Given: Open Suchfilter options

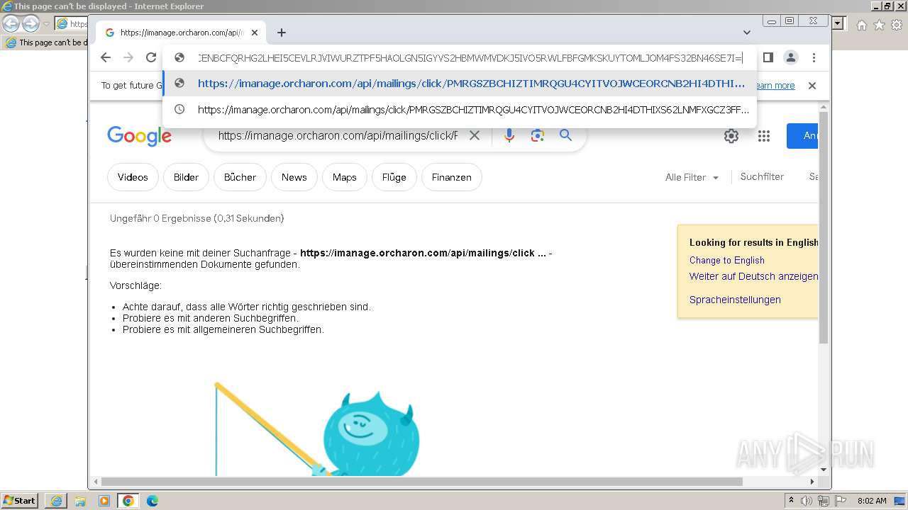Looking at the screenshot, I should coord(762,177).
